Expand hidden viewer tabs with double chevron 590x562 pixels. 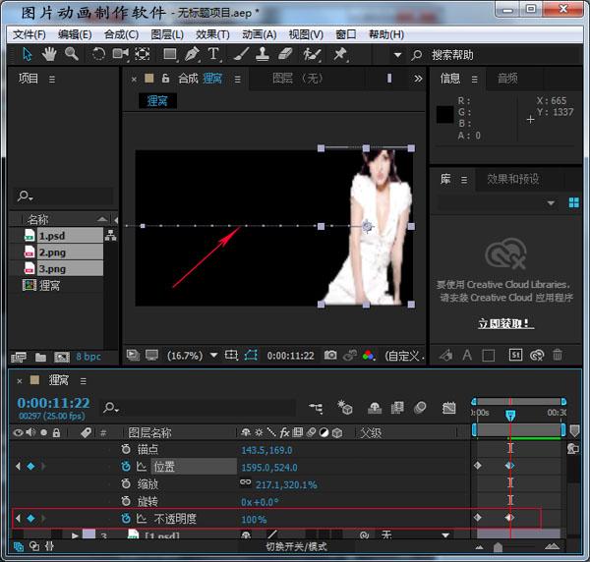coord(418,79)
